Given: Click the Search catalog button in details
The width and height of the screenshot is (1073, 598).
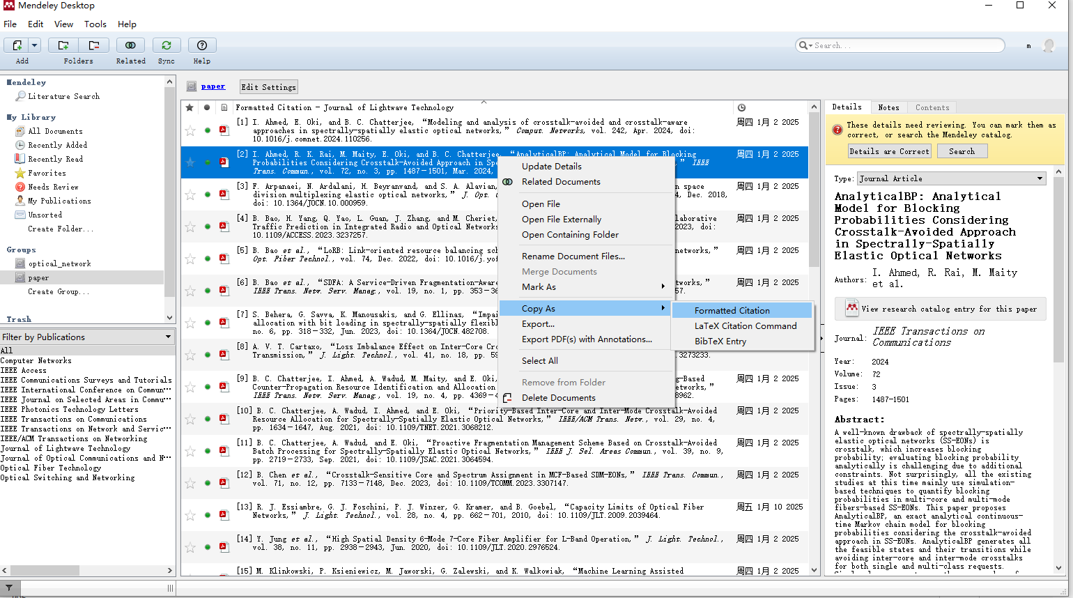Looking at the screenshot, I should pos(962,151).
